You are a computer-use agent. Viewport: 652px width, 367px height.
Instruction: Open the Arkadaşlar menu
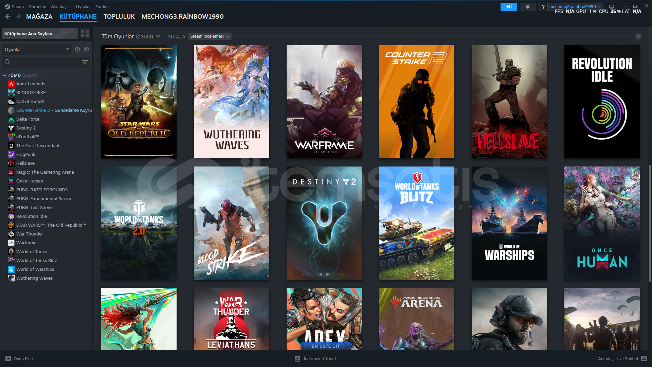[x=61, y=6]
